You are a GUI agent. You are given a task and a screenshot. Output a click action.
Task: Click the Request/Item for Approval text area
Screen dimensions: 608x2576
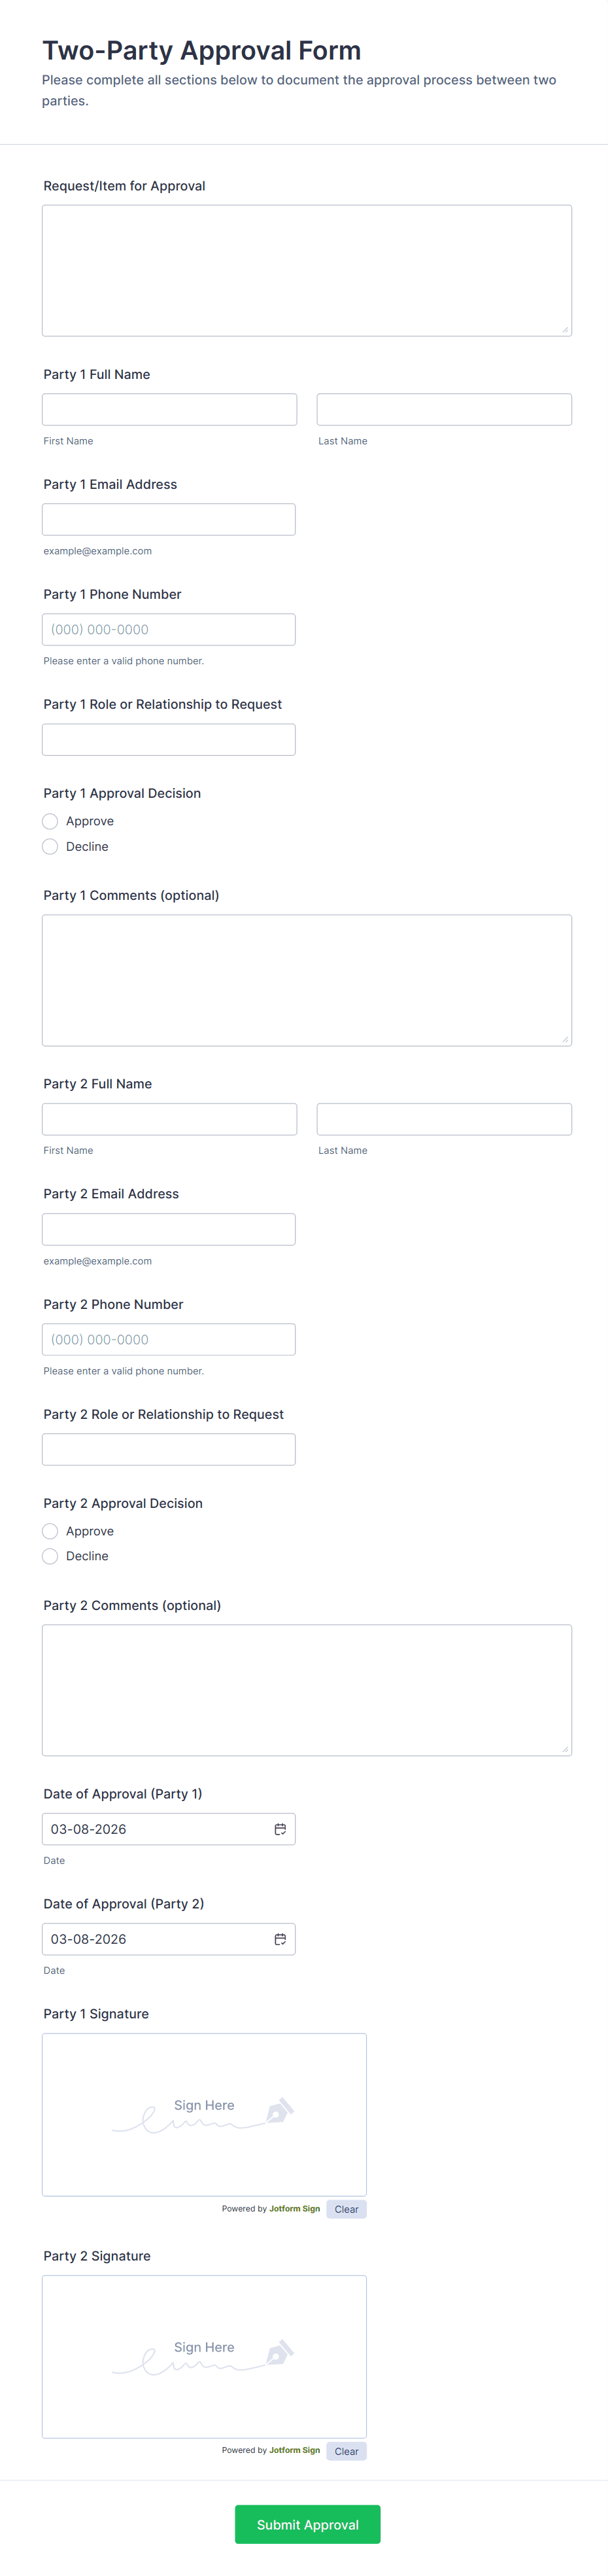[307, 270]
